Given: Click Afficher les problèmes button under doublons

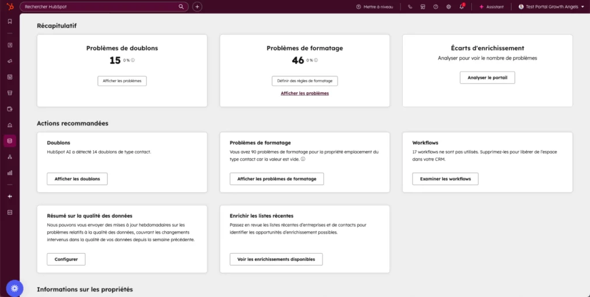Looking at the screenshot, I should [122, 81].
